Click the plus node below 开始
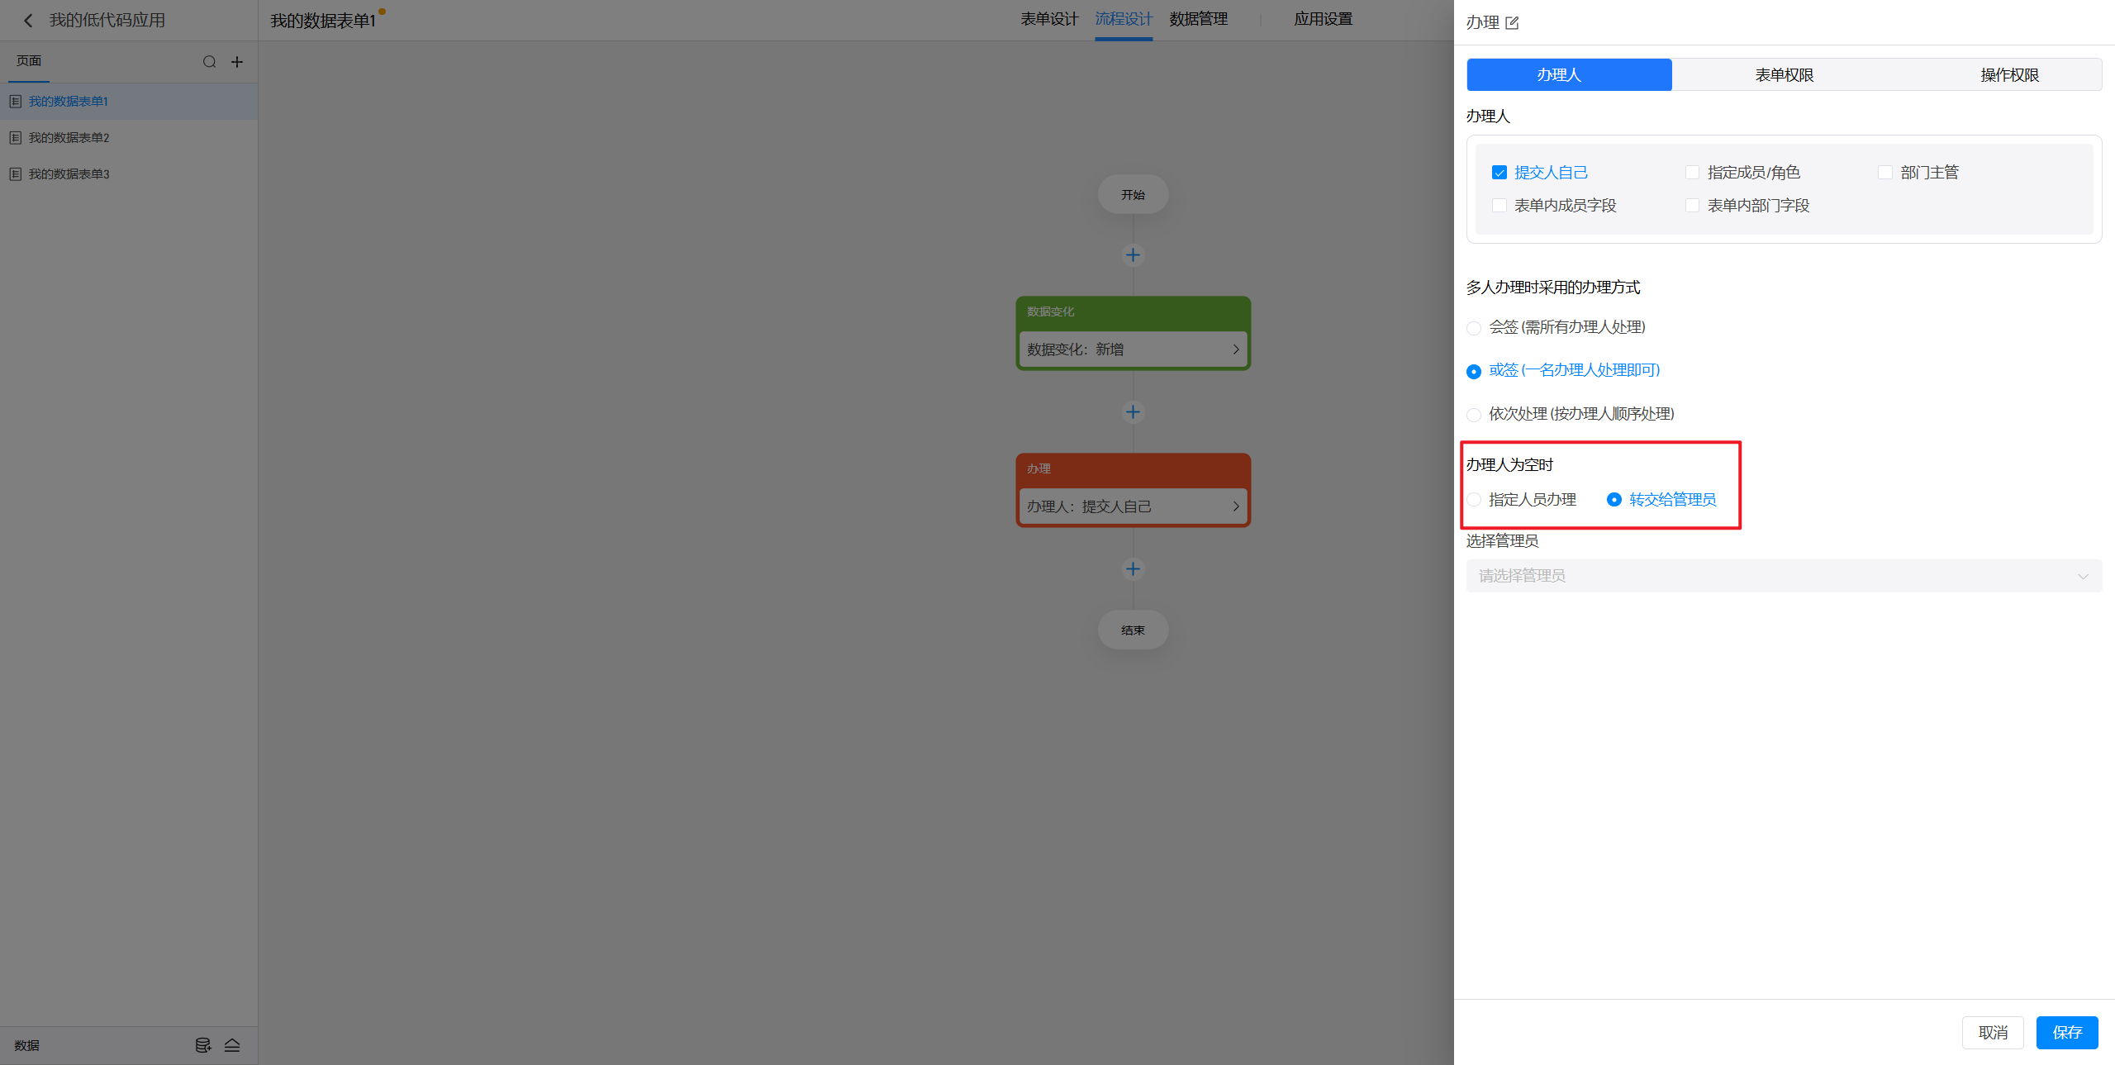The height and width of the screenshot is (1065, 2115). point(1133,255)
